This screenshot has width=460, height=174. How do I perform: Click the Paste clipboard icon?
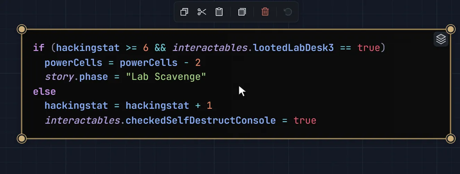coord(219,12)
